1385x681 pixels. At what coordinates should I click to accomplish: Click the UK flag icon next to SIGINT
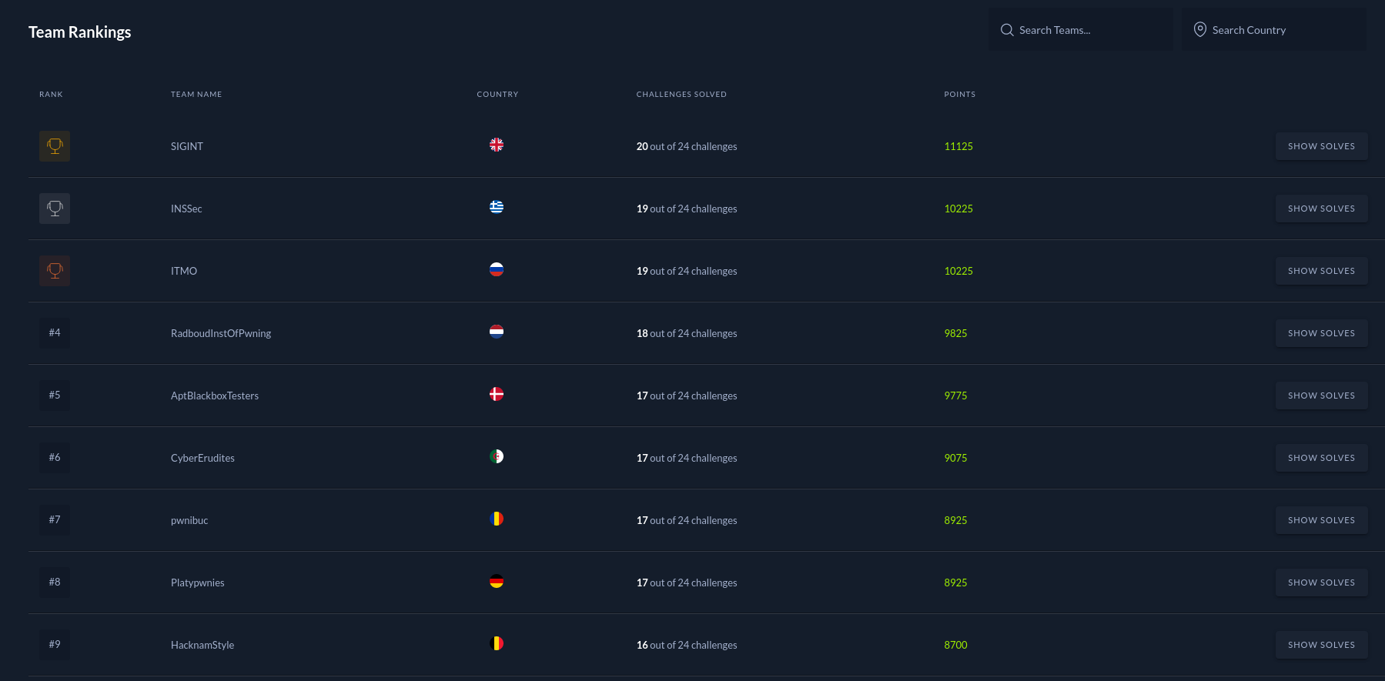click(x=497, y=145)
